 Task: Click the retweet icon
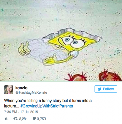pyautogui.click(x=15, y=119)
